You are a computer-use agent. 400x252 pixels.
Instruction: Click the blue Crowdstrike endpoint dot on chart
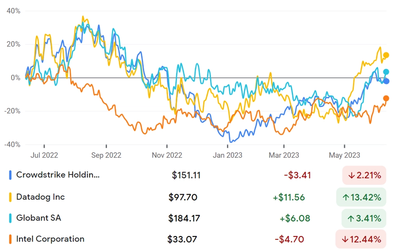pyautogui.click(x=386, y=81)
